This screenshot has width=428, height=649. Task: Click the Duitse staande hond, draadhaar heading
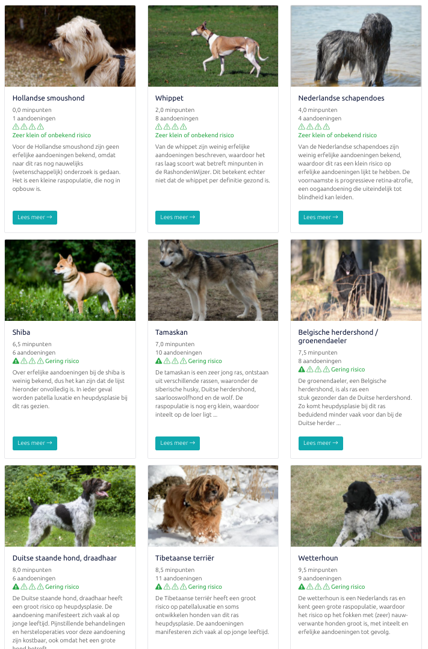[64, 558]
